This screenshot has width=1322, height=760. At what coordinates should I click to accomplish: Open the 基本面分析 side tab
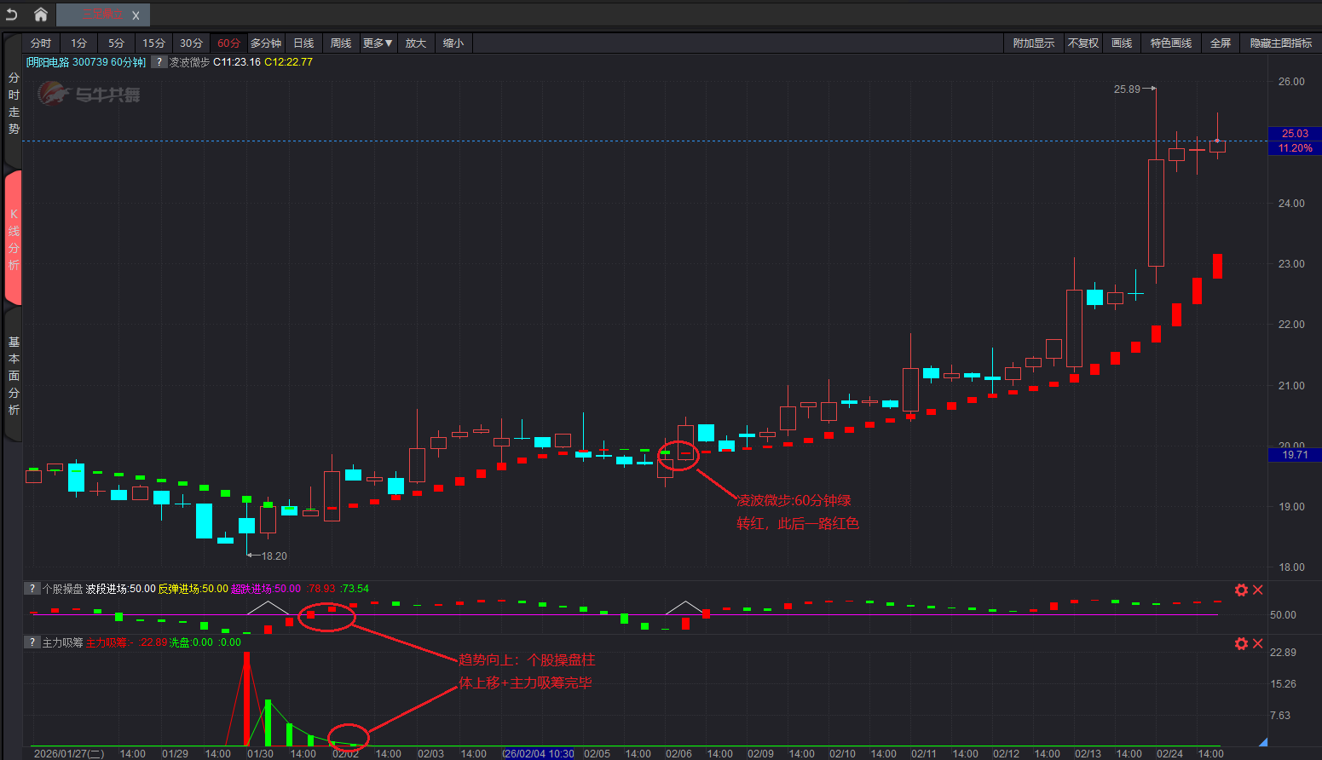(14, 376)
